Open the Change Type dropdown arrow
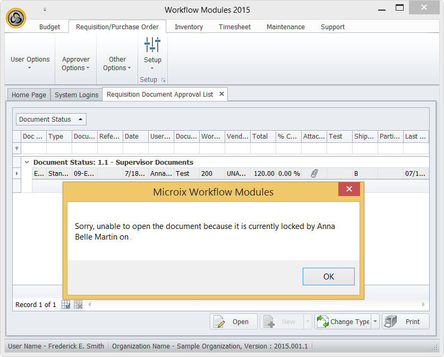 point(375,321)
